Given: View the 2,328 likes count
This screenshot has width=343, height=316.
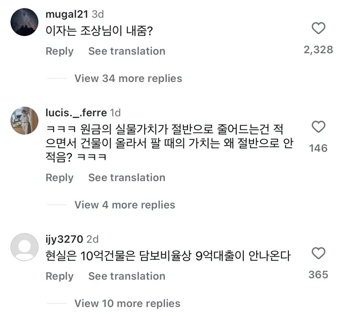Looking at the screenshot, I should (318, 50).
